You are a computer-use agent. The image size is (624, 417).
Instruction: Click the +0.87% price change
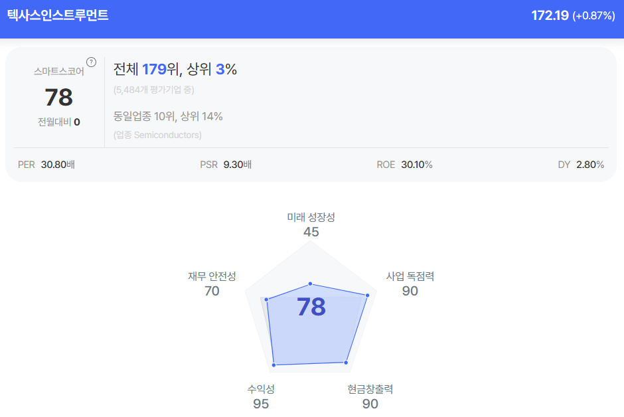[593, 16]
